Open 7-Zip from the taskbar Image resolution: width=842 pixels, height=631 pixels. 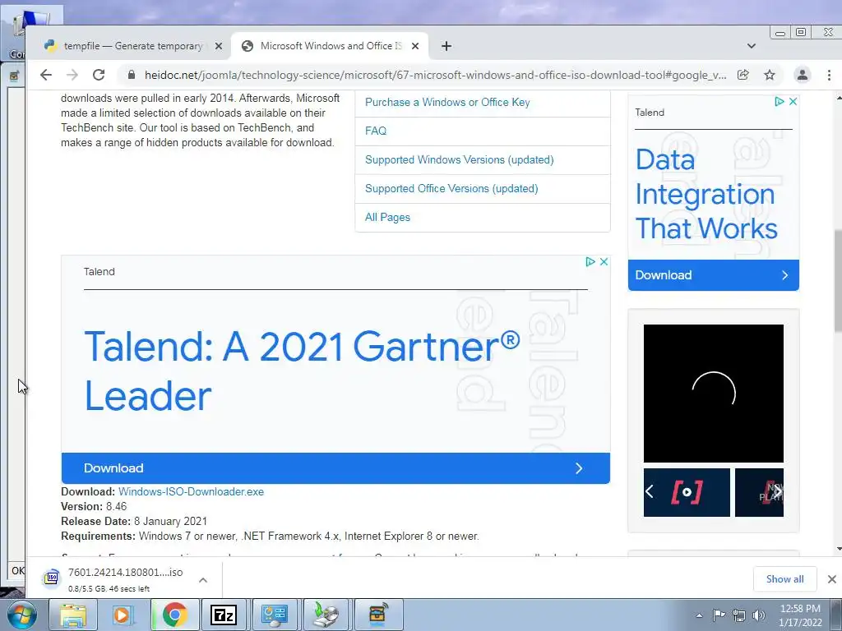pyautogui.click(x=224, y=615)
